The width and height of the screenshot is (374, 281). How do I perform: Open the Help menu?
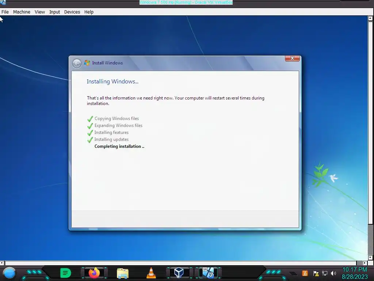pos(89,12)
